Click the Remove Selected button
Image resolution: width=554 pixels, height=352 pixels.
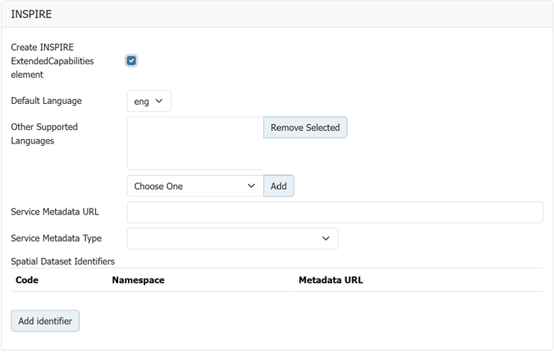[305, 128]
